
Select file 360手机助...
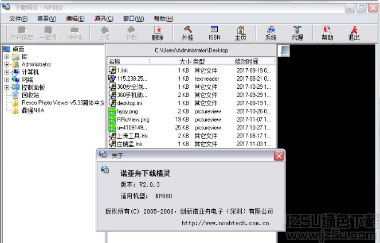[x=132, y=95]
